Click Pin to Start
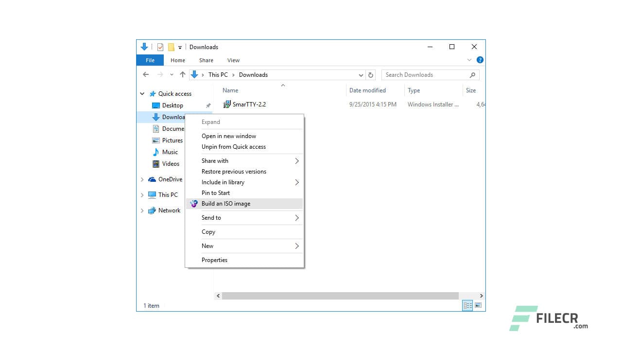Viewport: 622px width, 350px height. tap(215, 192)
